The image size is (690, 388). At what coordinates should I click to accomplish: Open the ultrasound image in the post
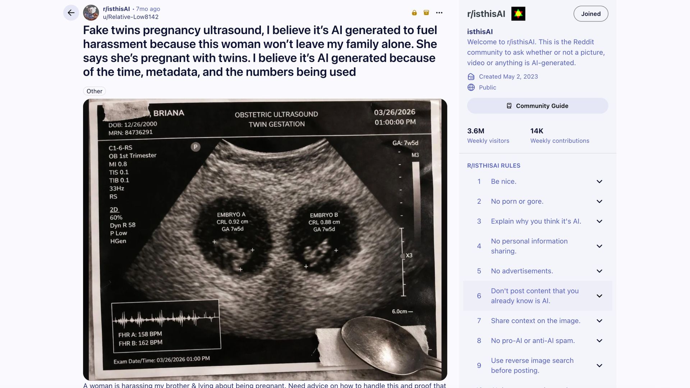pos(265,240)
